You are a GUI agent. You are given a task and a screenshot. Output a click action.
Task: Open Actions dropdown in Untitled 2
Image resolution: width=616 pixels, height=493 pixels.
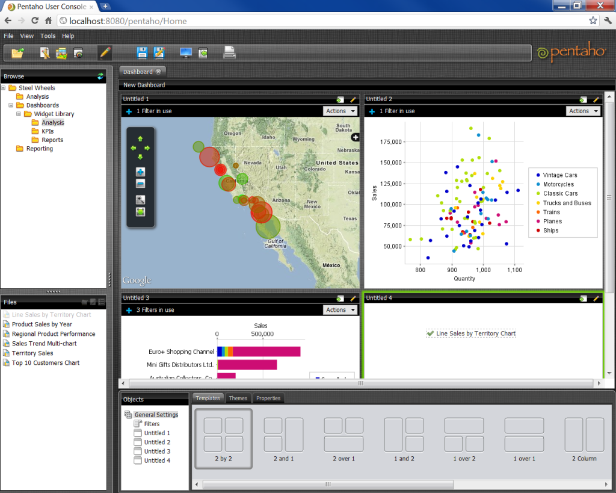pyautogui.click(x=583, y=111)
